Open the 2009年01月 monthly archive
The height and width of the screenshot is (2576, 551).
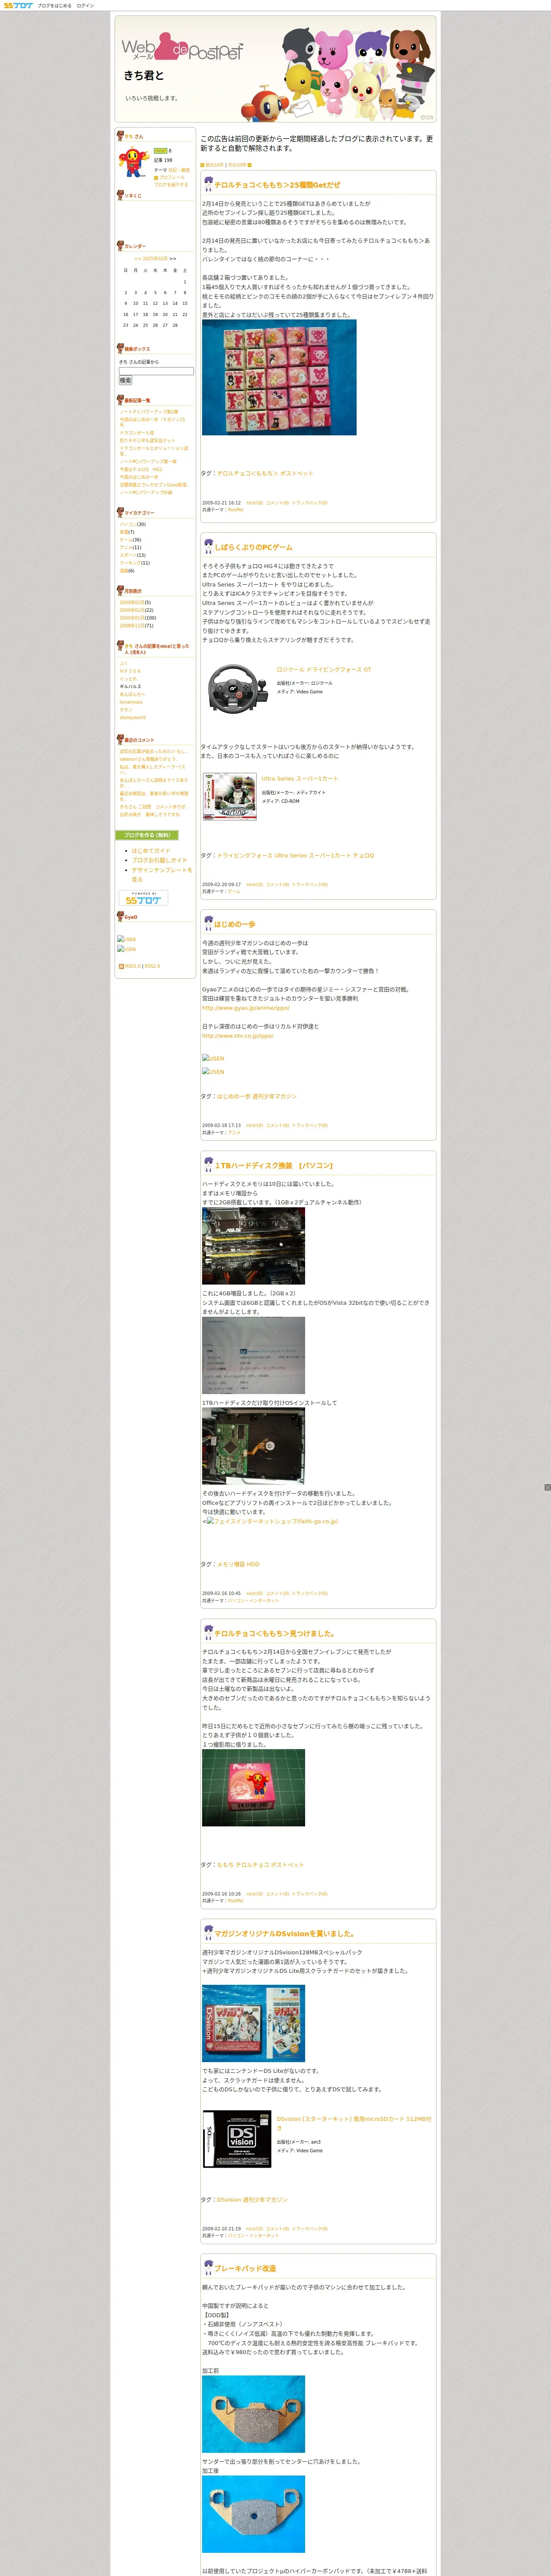[132, 618]
